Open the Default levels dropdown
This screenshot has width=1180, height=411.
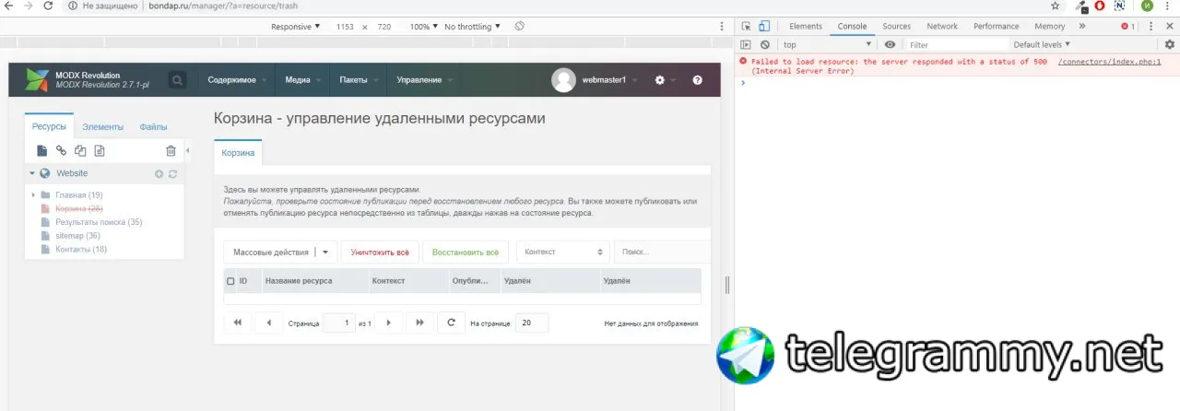click(x=1042, y=44)
